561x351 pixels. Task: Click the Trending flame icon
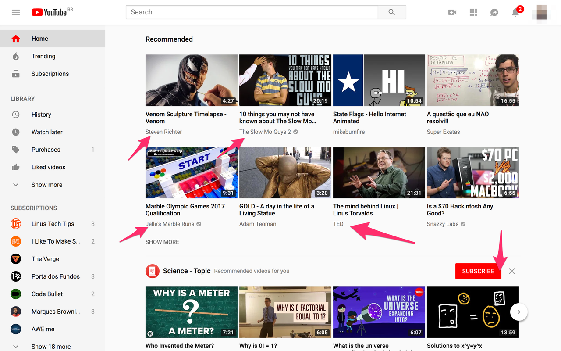click(16, 56)
